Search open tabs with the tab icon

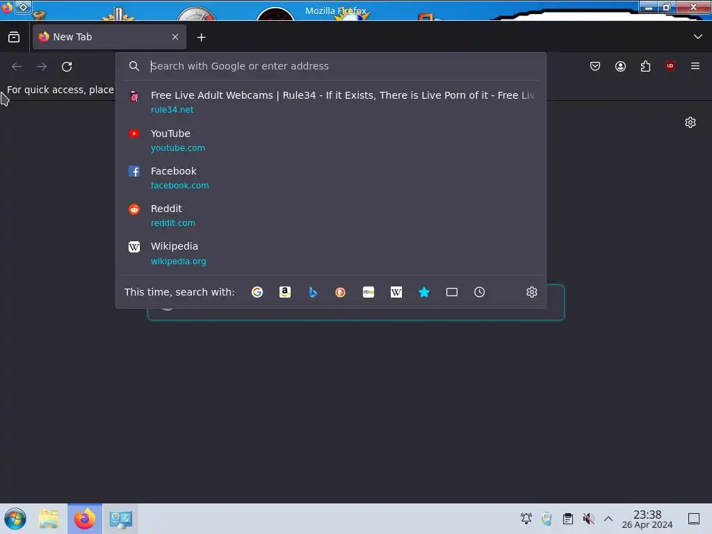pyautogui.click(x=451, y=292)
